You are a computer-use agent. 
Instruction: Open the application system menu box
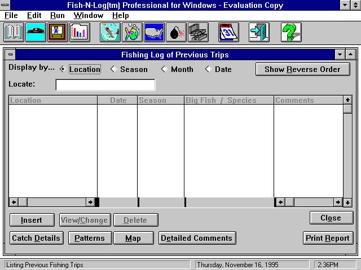5,5
